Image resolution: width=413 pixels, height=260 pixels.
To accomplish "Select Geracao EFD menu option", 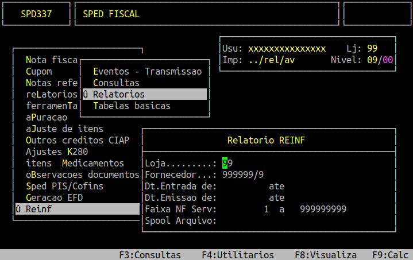I will [54, 197].
